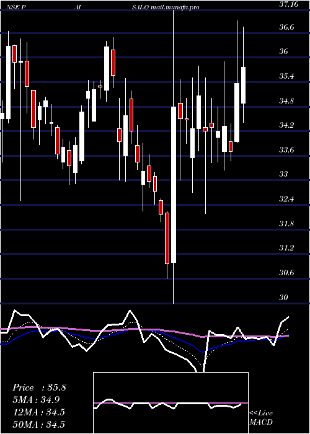Click the 50MA : 34.5 readout
The height and width of the screenshot is (434, 310).
pyautogui.click(x=39, y=424)
